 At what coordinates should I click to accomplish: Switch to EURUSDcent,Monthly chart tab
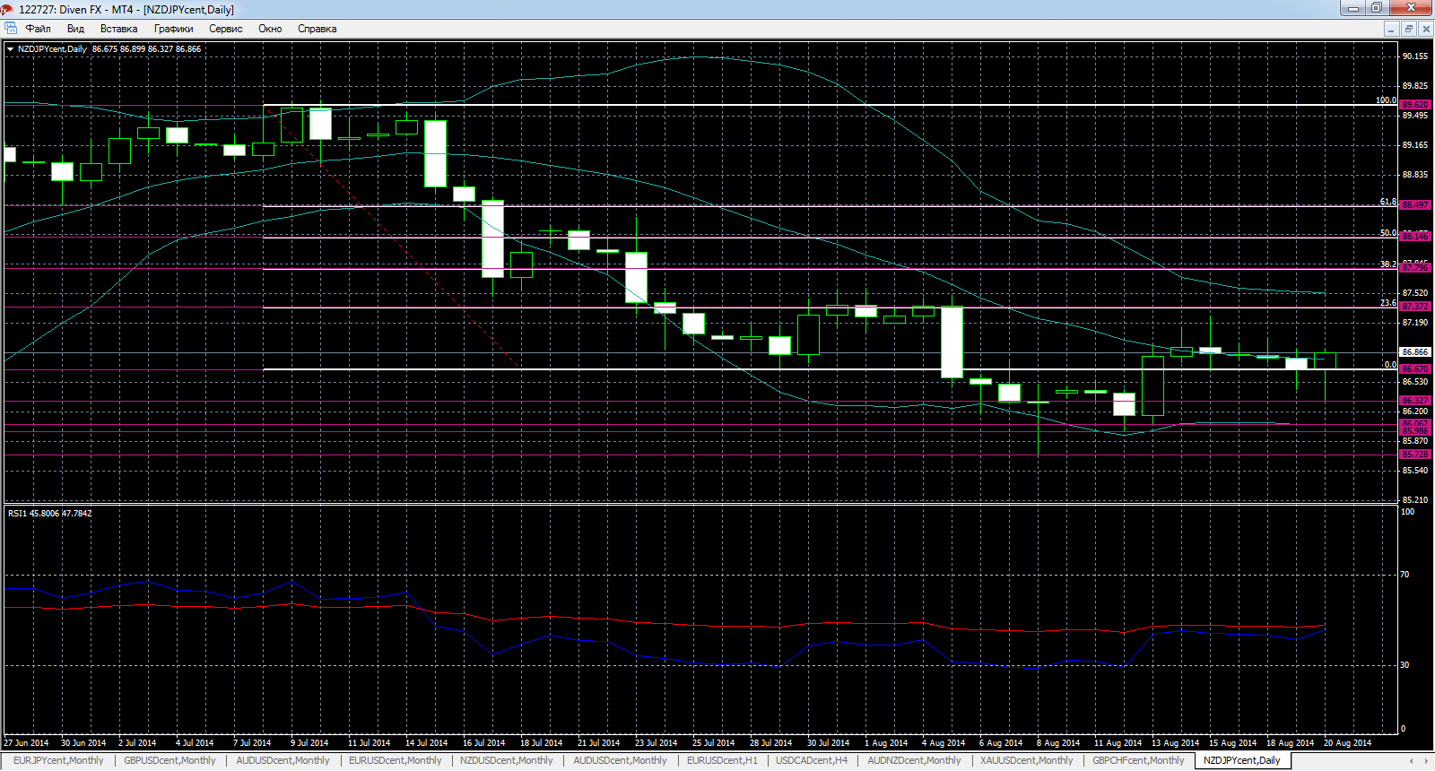(395, 760)
